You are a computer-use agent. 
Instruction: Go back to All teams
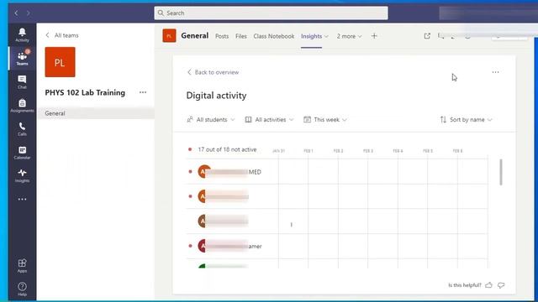coord(62,35)
